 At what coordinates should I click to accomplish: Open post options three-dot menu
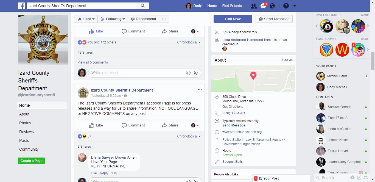point(200,90)
